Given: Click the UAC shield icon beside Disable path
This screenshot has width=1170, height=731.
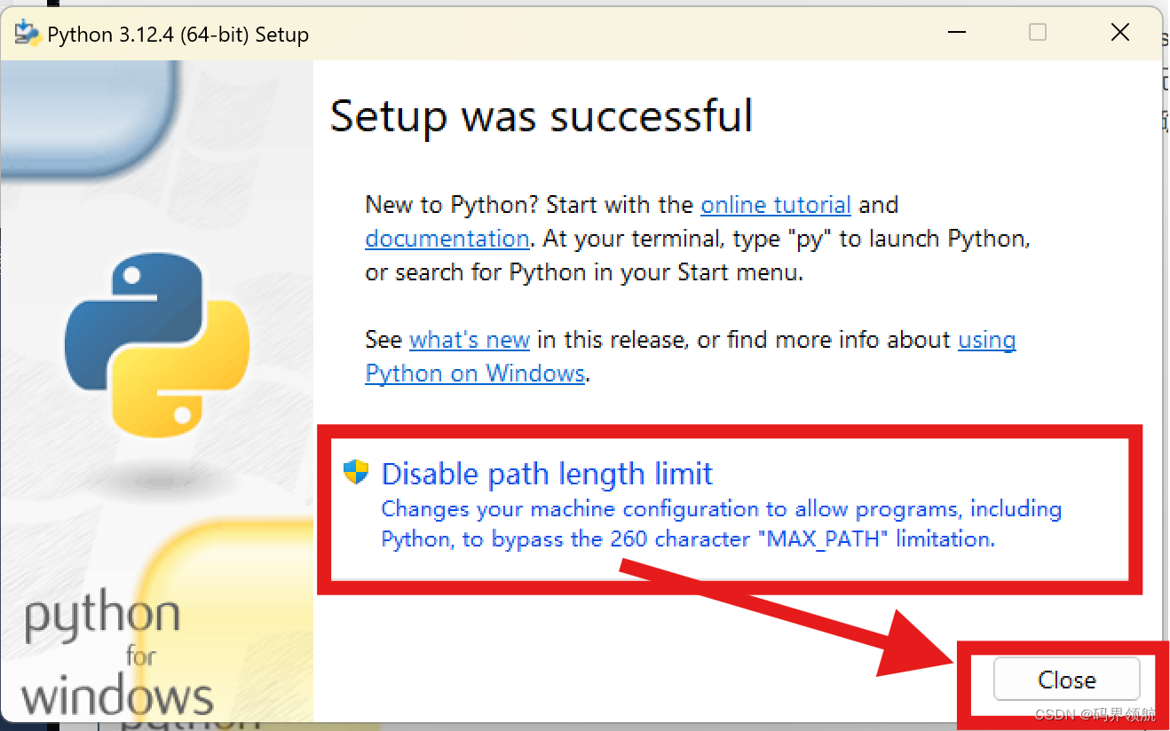Looking at the screenshot, I should pyautogui.click(x=356, y=472).
